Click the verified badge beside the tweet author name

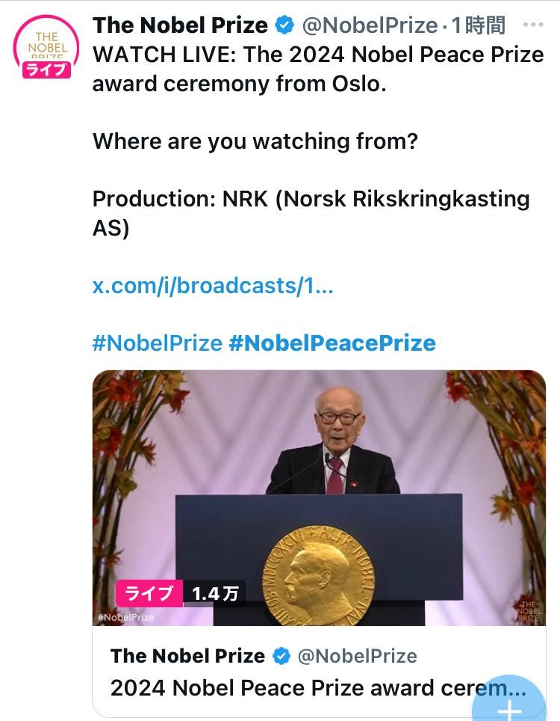point(284,25)
